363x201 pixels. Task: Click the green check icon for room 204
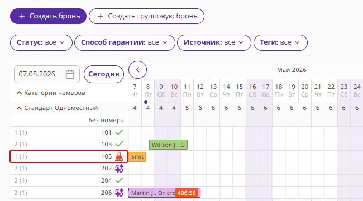[119, 180]
